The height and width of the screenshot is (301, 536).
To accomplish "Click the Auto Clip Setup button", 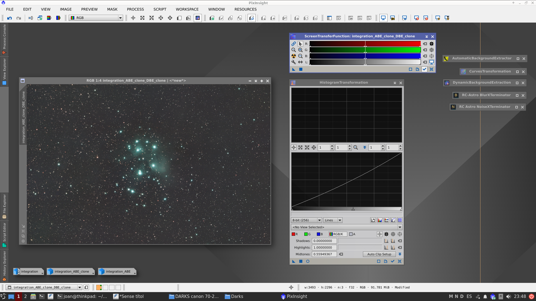I will (x=379, y=254).
